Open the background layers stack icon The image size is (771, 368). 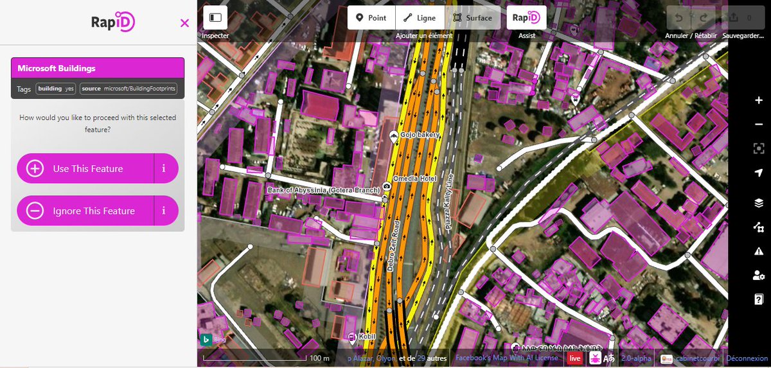(x=759, y=203)
